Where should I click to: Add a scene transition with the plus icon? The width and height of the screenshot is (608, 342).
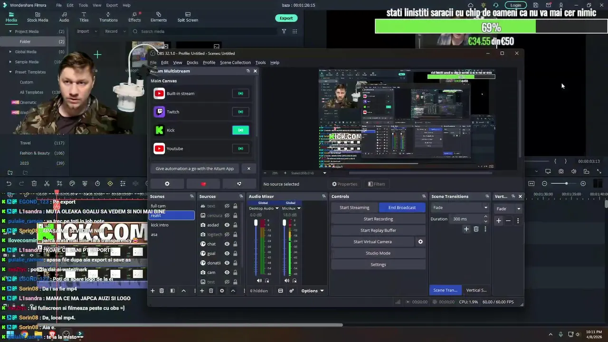[466, 229]
